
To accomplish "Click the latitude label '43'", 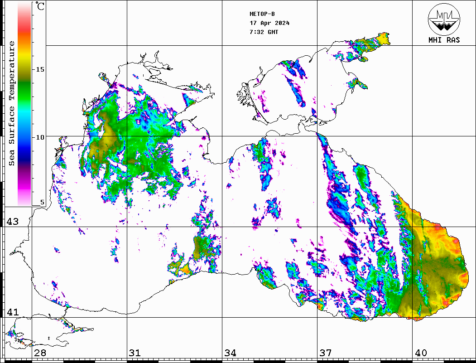I will [x=13, y=222].
